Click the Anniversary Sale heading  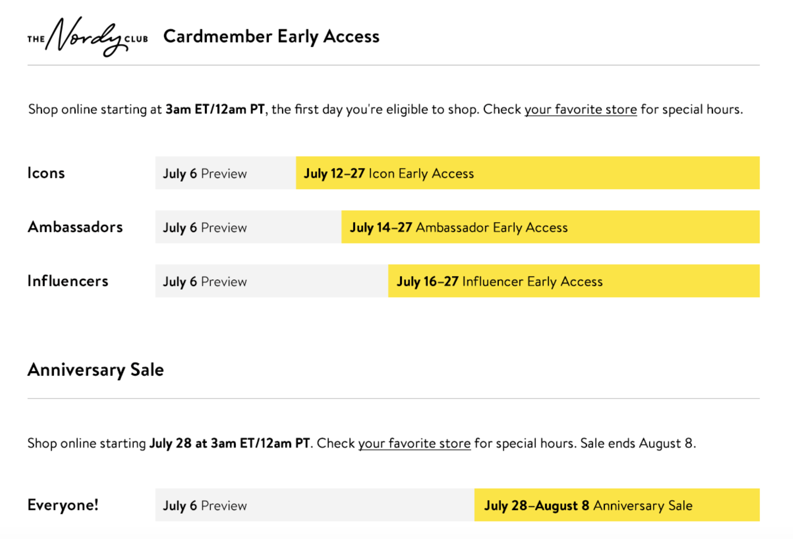click(x=96, y=370)
